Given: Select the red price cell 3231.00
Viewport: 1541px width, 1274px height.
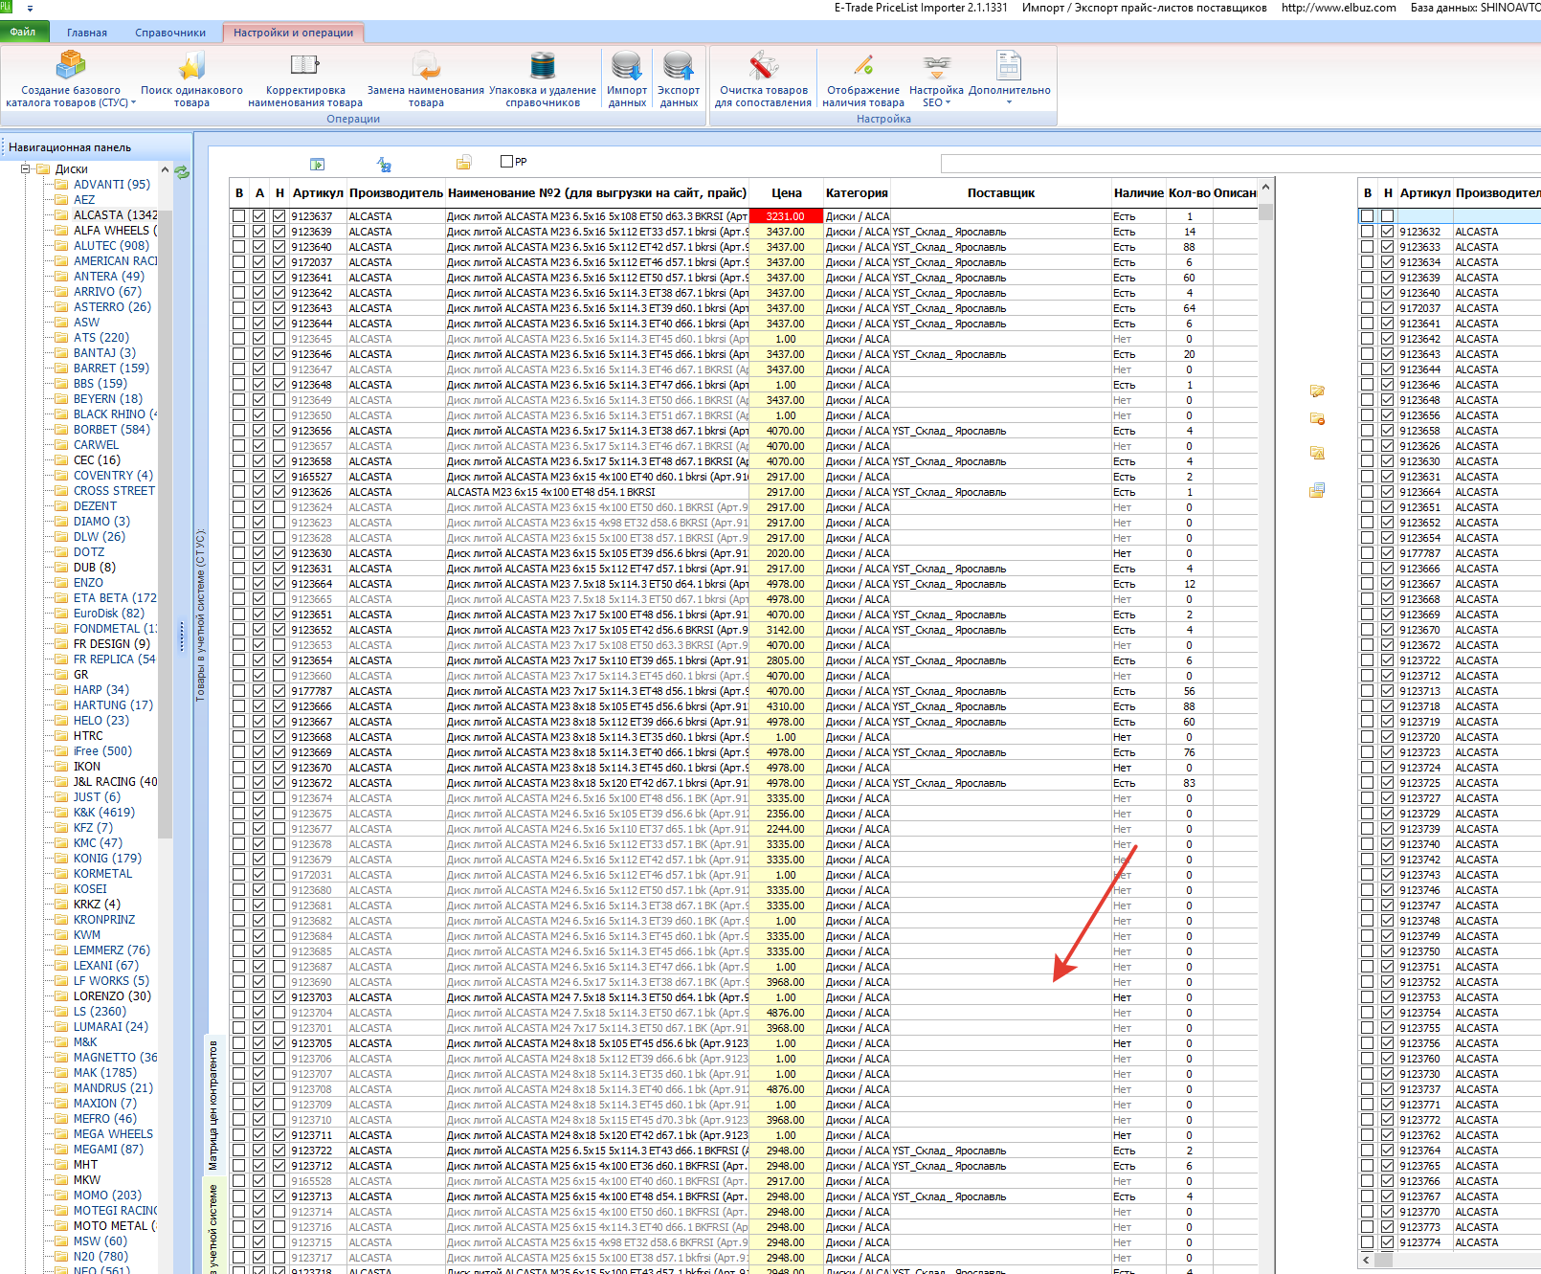Looking at the screenshot, I should tap(786, 216).
